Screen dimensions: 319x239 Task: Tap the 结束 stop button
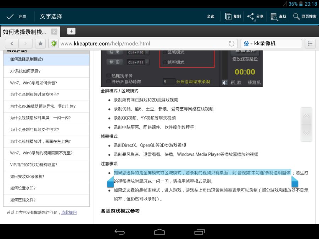(114, 52)
